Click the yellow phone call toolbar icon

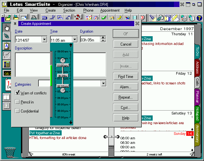pos(119,18)
